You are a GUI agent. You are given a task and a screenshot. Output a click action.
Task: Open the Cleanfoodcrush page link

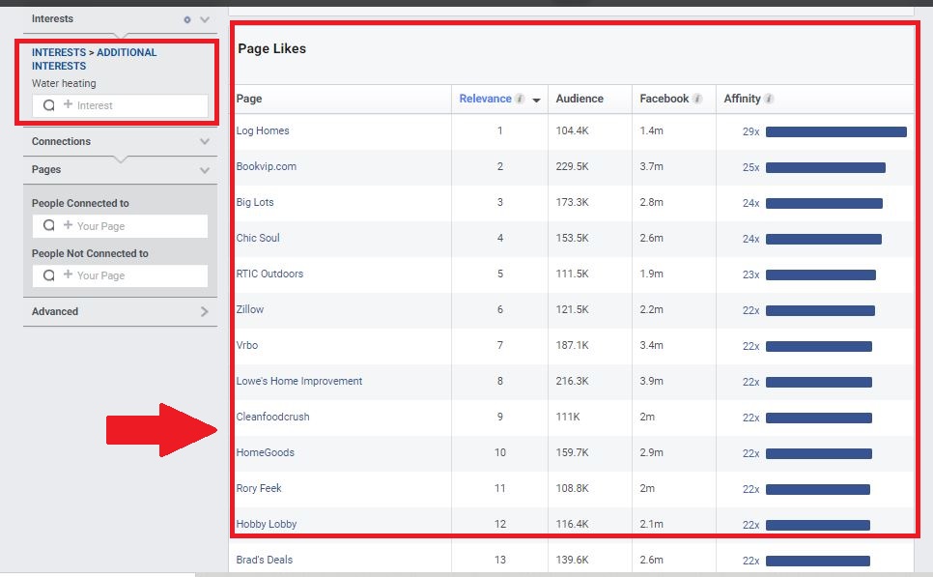tap(272, 417)
